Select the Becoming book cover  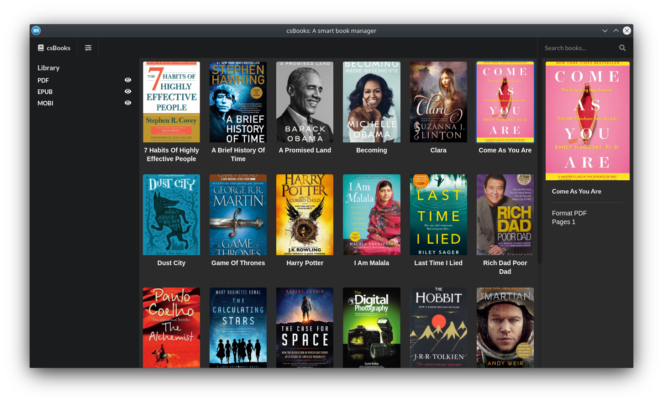pos(372,102)
